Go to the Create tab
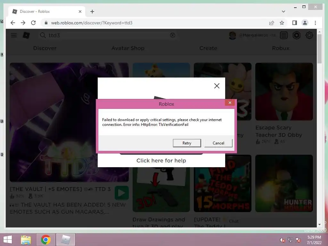Viewport: 328px width, 246px height. point(208,48)
